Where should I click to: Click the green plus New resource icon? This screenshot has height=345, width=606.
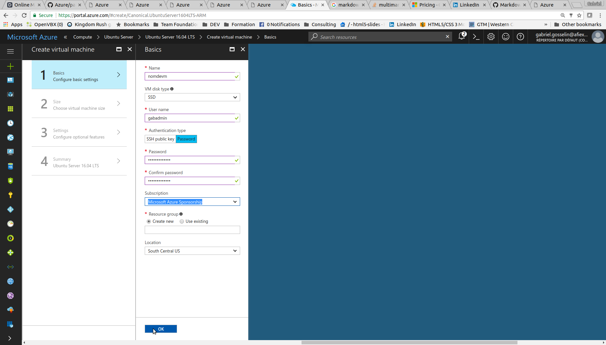click(10, 66)
